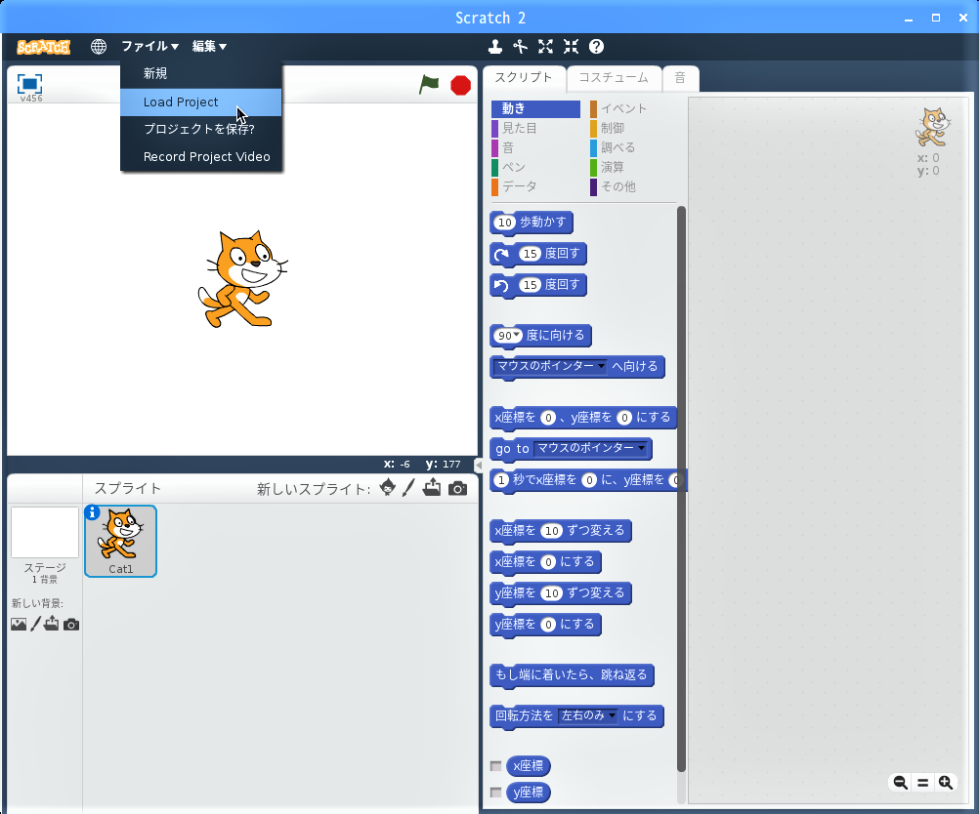Image resolution: width=979 pixels, height=814 pixels.
Task: Start project with green flag
Action: 429,84
